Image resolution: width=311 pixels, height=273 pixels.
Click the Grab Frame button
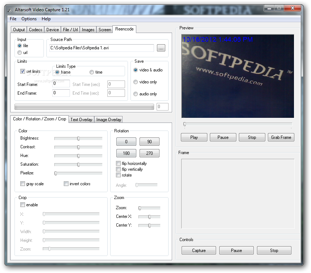click(x=281, y=137)
